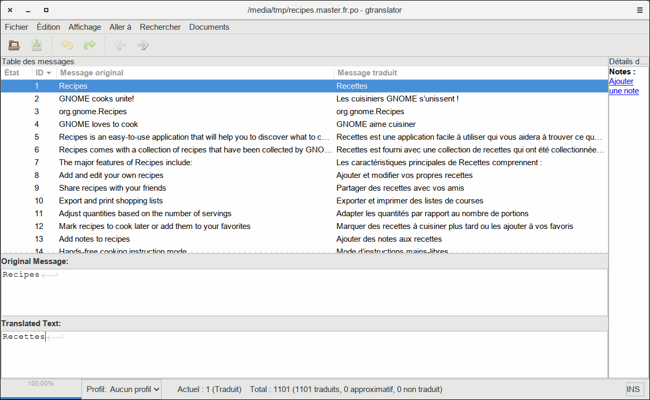Sort messages by ID column arrow

click(x=49, y=73)
